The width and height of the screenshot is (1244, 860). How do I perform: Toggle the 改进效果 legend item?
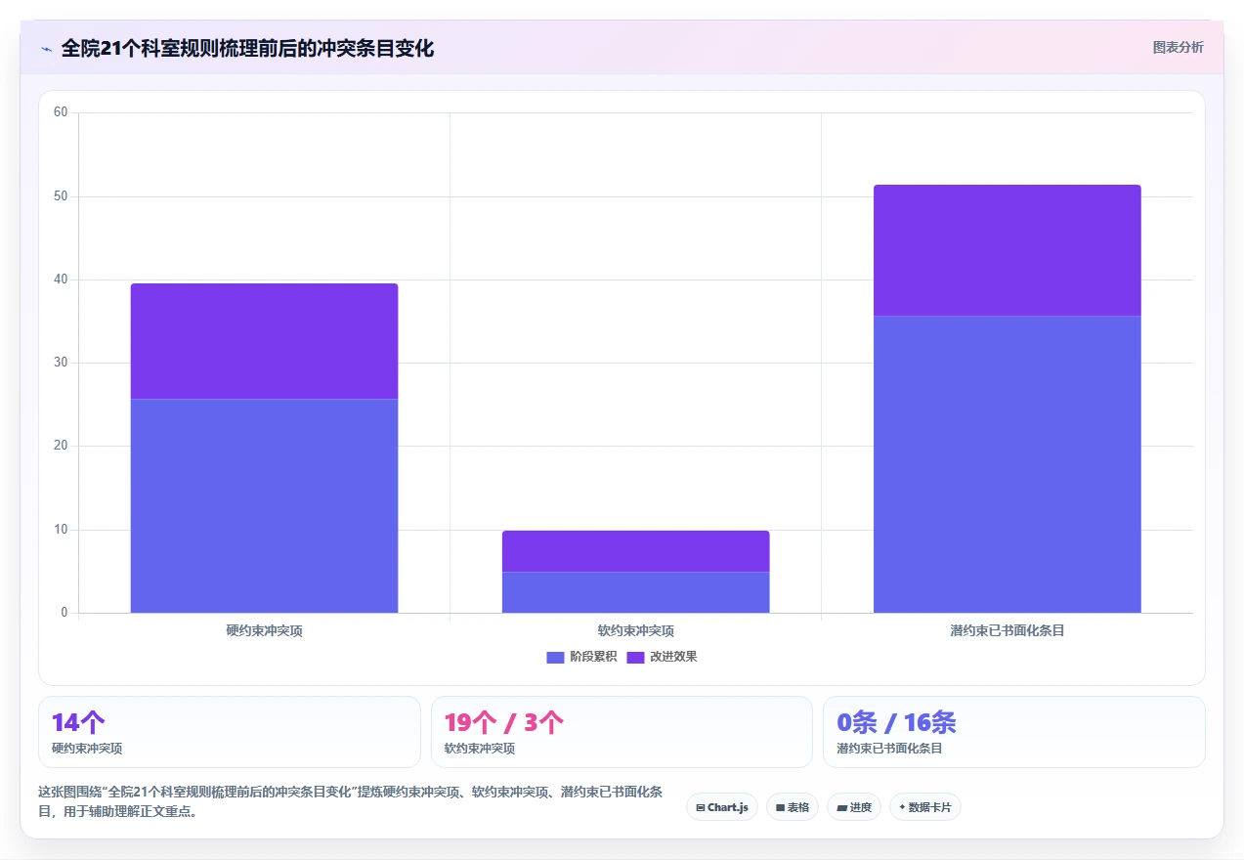(x=662, y=657)
